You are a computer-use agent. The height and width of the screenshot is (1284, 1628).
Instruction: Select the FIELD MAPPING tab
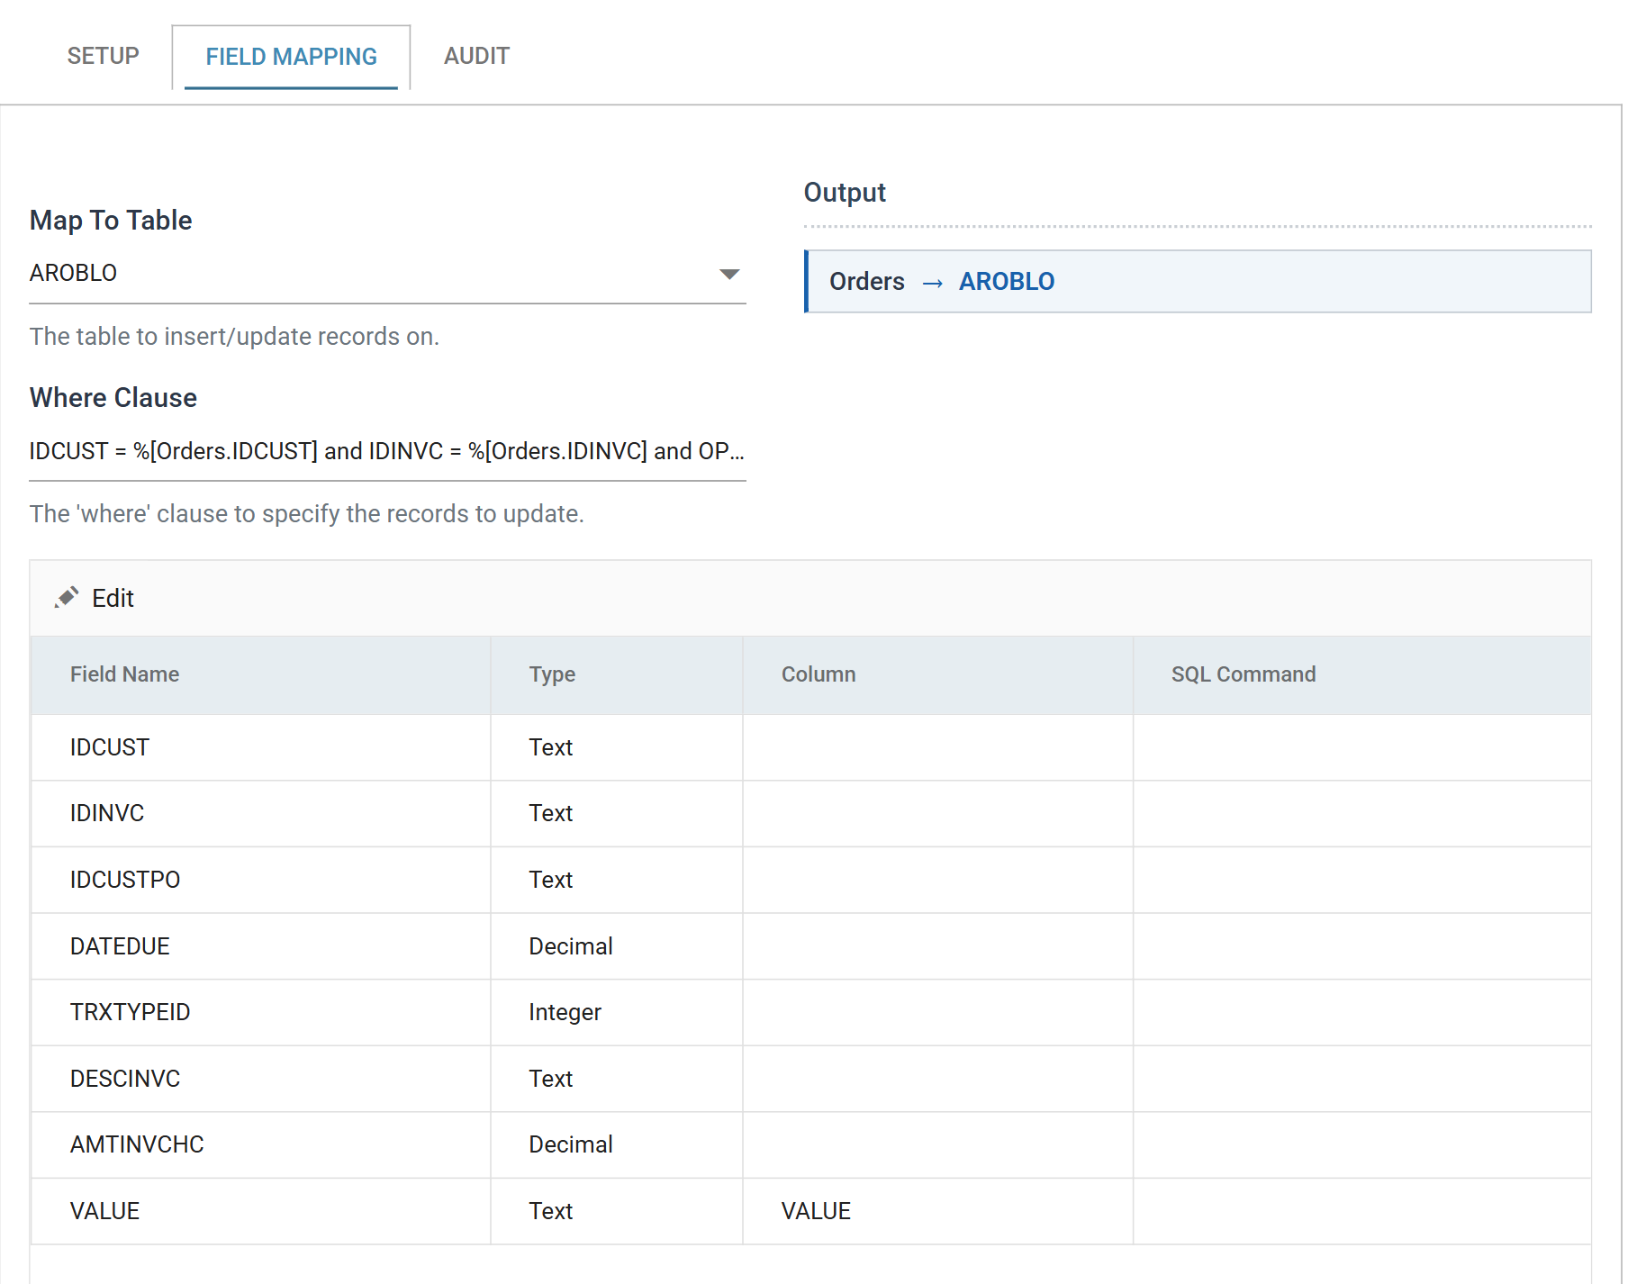(x=291, y=57)
